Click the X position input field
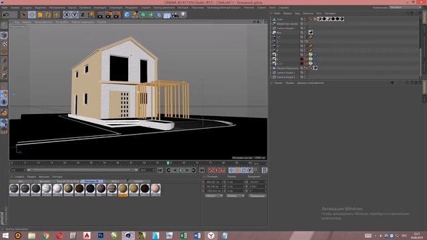The image size is (427, 240). 214,182
